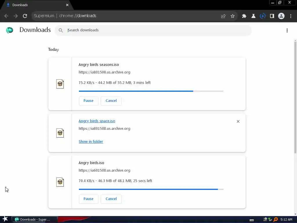
Task: Open the profile avatar menu
Action: click(x=281, y=16)
